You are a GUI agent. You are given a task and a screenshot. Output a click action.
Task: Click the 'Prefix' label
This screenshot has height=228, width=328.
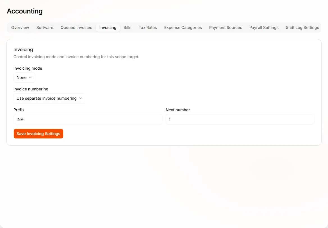pos(19,110)
